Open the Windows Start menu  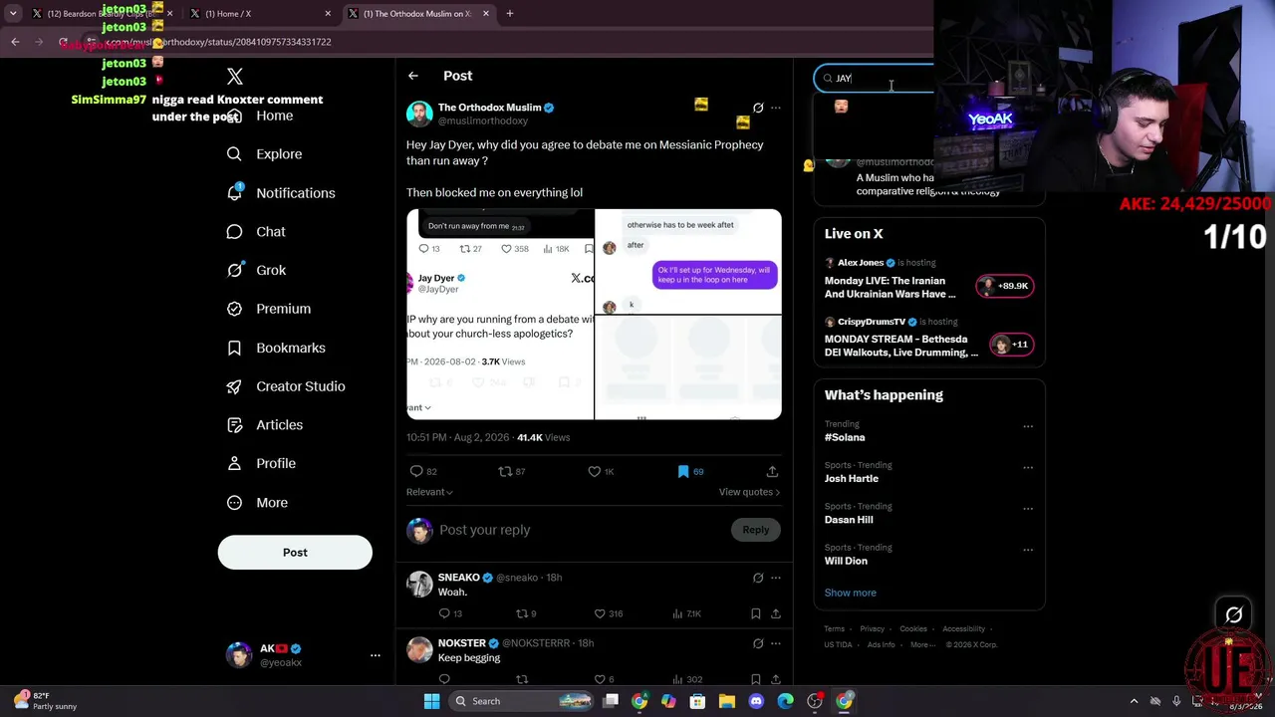point(431,701)
